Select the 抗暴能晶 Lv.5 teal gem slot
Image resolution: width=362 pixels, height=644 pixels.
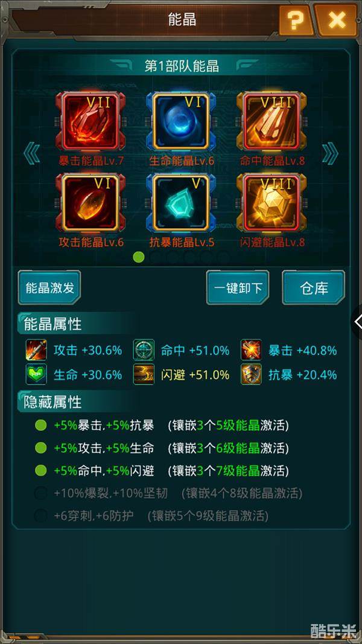pyautogui.click(x=181, y=203)
